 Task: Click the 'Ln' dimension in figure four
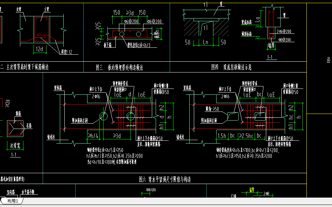point(206,42)
